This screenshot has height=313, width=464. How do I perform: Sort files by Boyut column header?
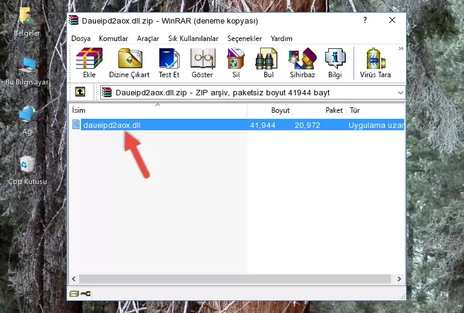270,110
